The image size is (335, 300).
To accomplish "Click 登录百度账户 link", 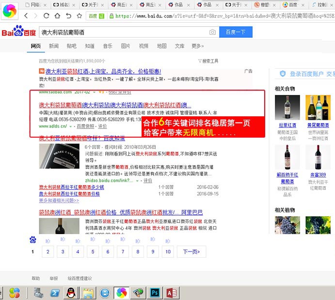I will point(306,74).
